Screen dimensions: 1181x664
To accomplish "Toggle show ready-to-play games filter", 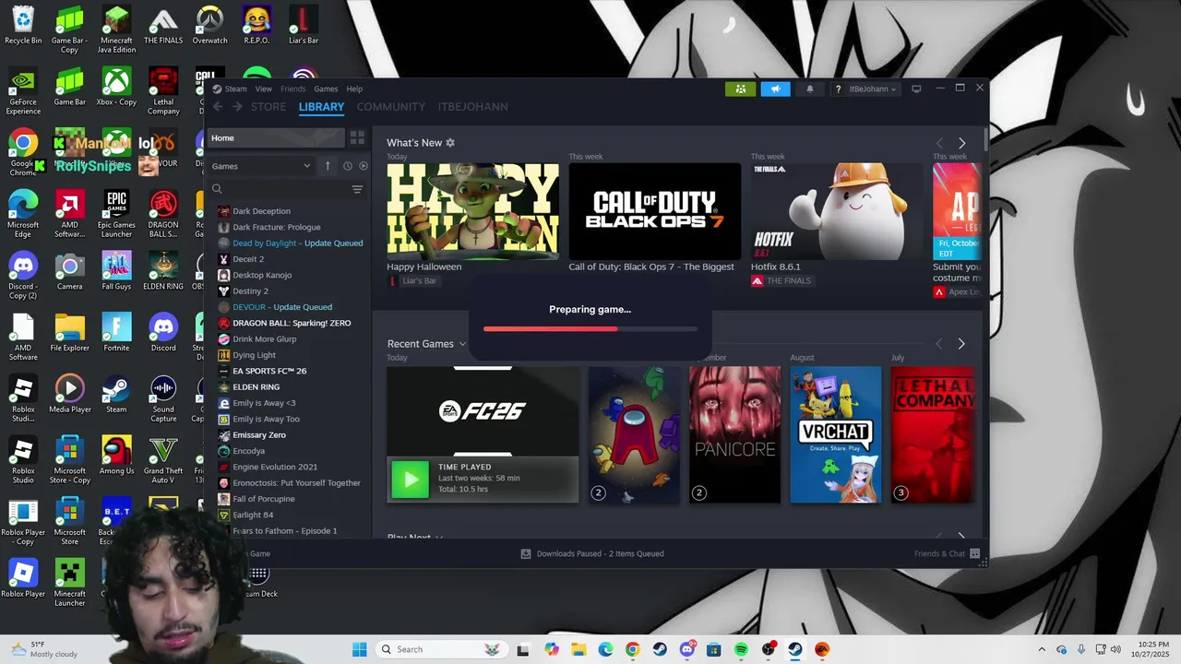I will click(x=363, y=166).
